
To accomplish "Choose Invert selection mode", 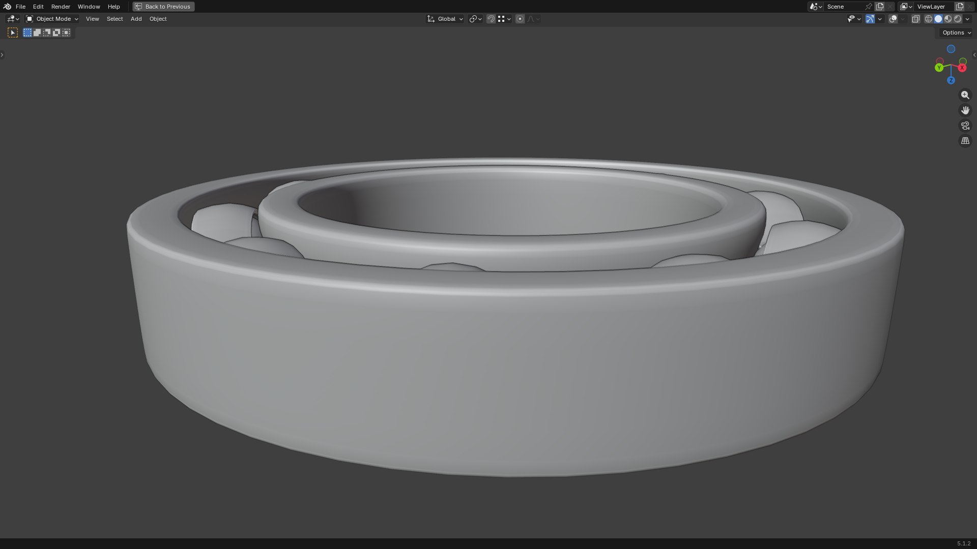I will pos(56,33).
